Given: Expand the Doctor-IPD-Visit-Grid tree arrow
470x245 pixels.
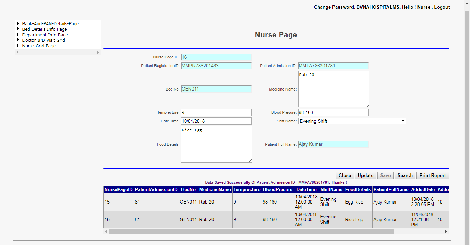Looking at the screenshot, I should (18, 40).
